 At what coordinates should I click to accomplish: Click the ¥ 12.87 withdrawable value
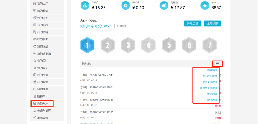pyautogui.click(x=178, y=7)
